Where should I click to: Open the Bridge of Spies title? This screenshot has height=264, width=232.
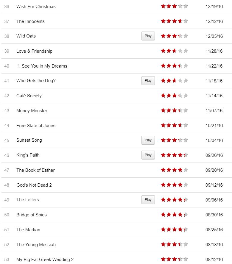(32, 215)
